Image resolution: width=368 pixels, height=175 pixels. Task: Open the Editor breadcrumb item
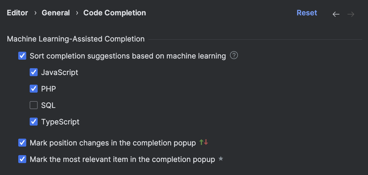17,13
